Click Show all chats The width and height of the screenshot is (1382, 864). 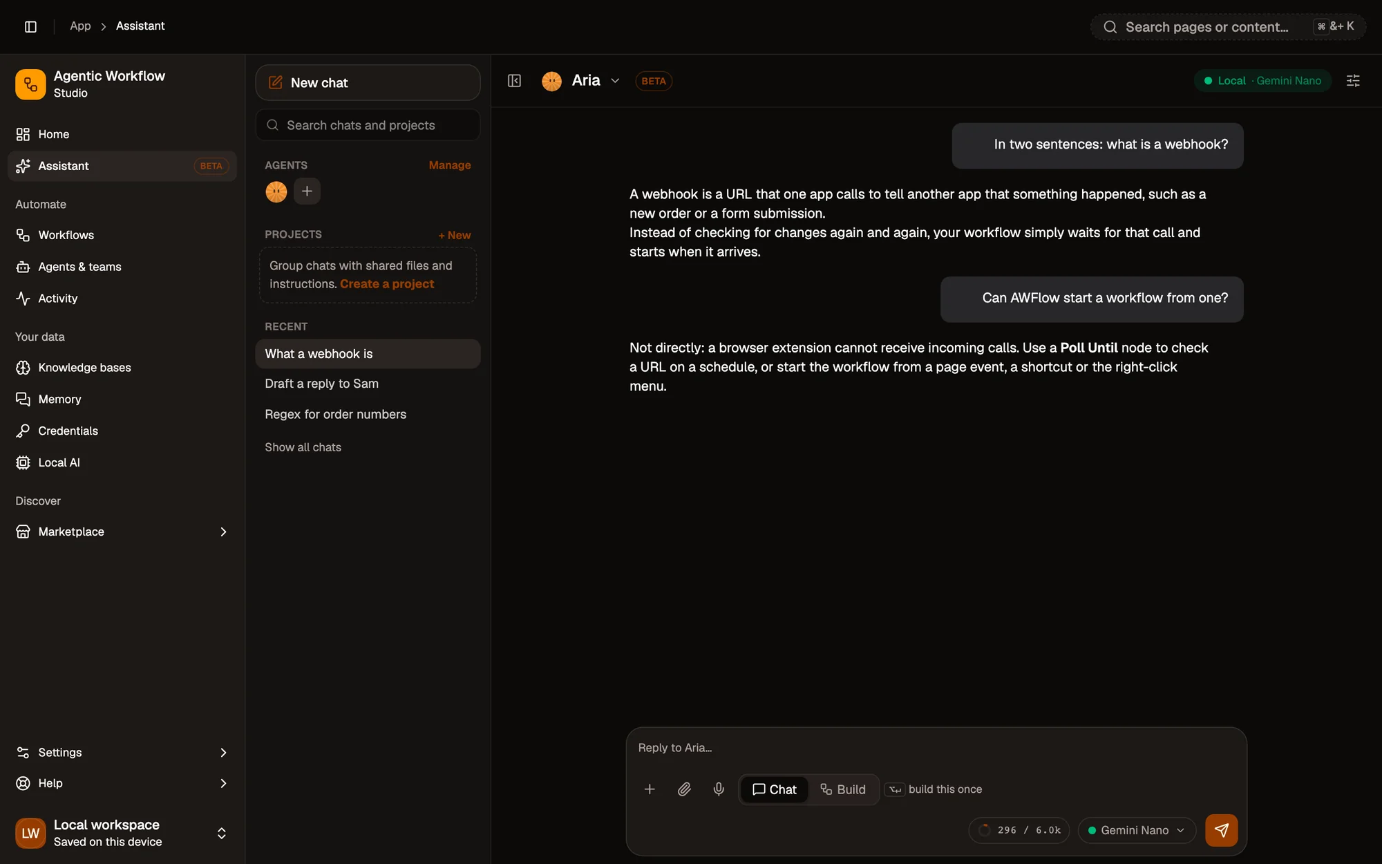point(303,447)
